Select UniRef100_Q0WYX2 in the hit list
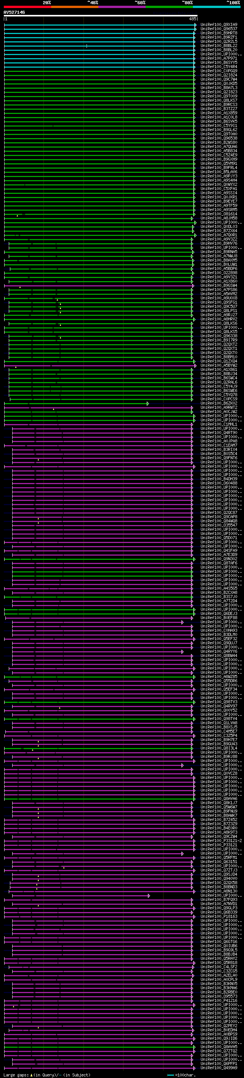 (x=219, y=185)
